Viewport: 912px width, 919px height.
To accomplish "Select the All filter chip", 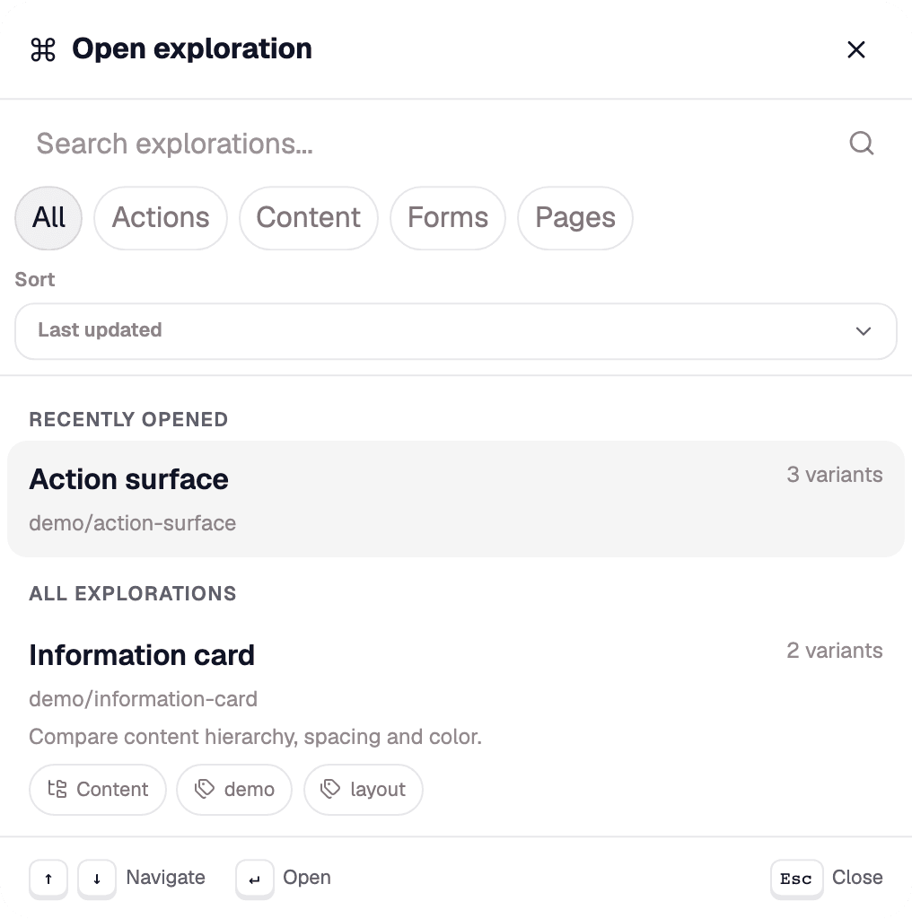I will click(x=48, y=218).
